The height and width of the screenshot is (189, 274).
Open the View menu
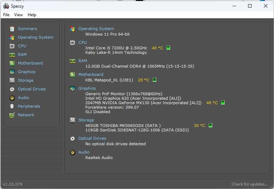point(18,15)
